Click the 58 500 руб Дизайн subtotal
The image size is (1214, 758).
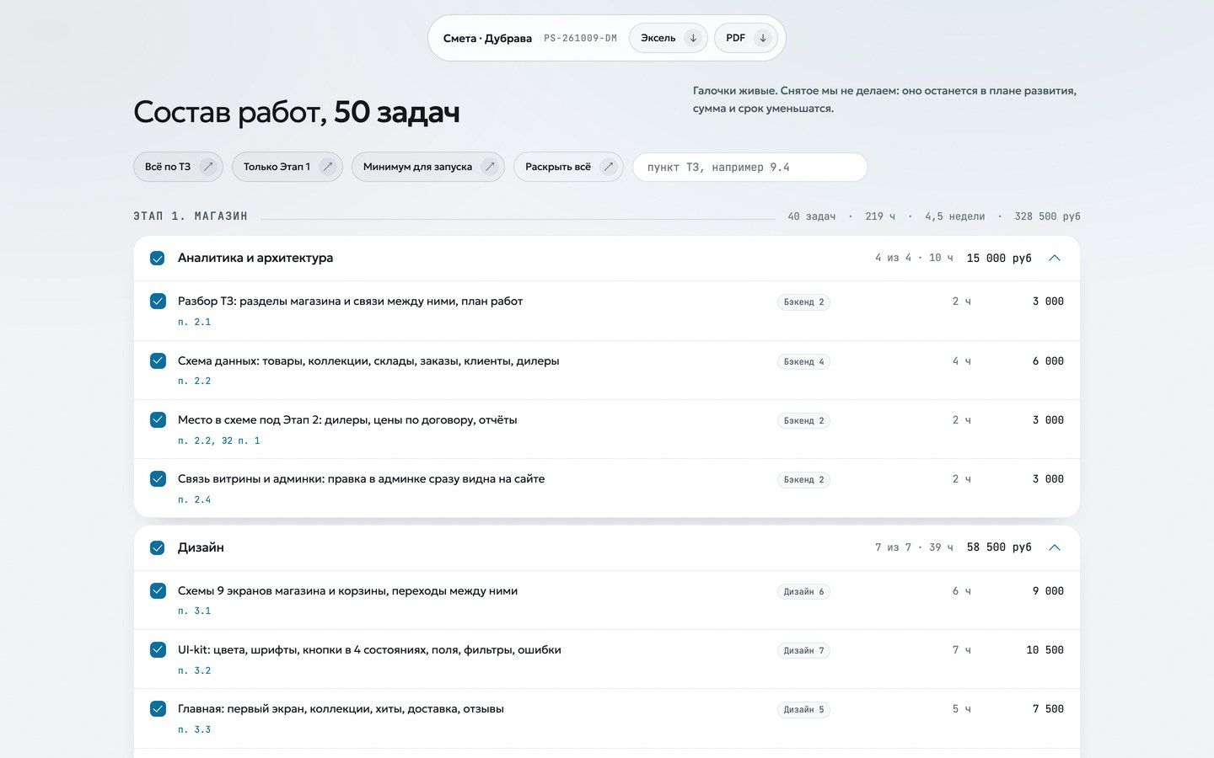click(x=999, y=547)
